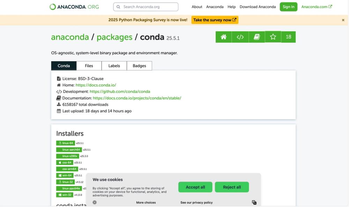Reject all cookies
Image resolution: width=349 pixels, height=207 pixels.
click(232, 187)
